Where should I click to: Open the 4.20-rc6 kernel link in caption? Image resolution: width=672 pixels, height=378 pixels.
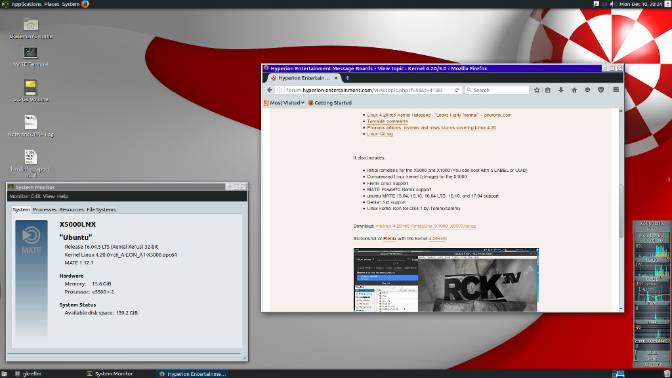tap(437, 239)
